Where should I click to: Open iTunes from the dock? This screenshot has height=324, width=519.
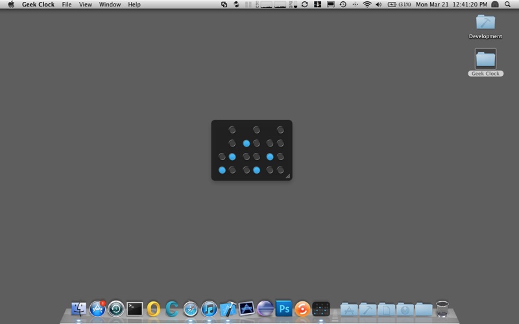[x=209, y=309]
